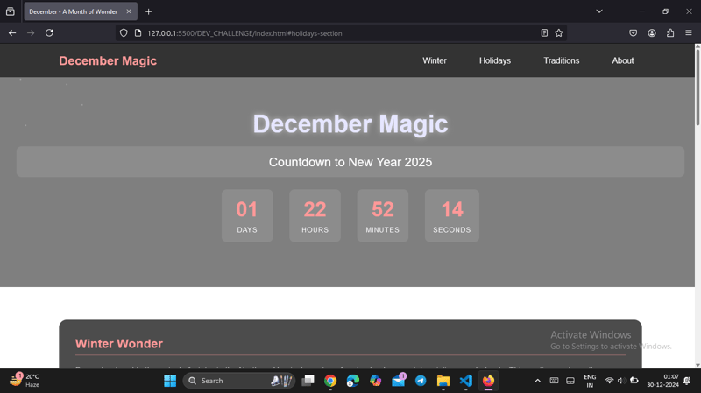Open the tracking protection shield icon
701x393 pixels.
tap(124, 33)
